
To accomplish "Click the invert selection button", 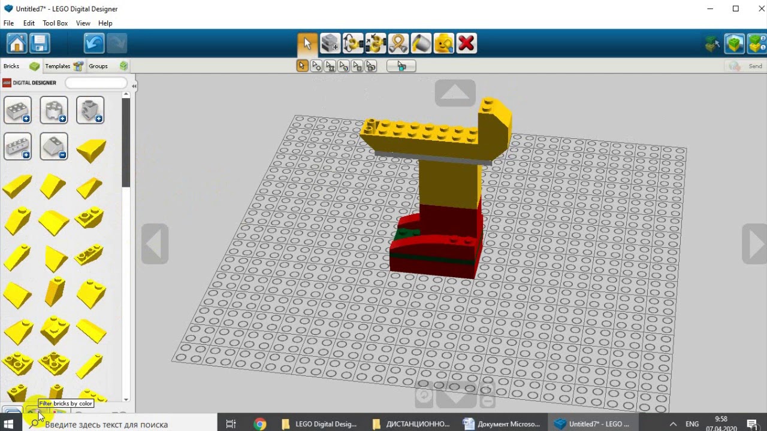I will pos(401,66).
